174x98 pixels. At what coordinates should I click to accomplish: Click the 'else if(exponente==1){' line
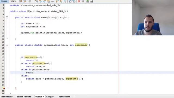[36, 63]
